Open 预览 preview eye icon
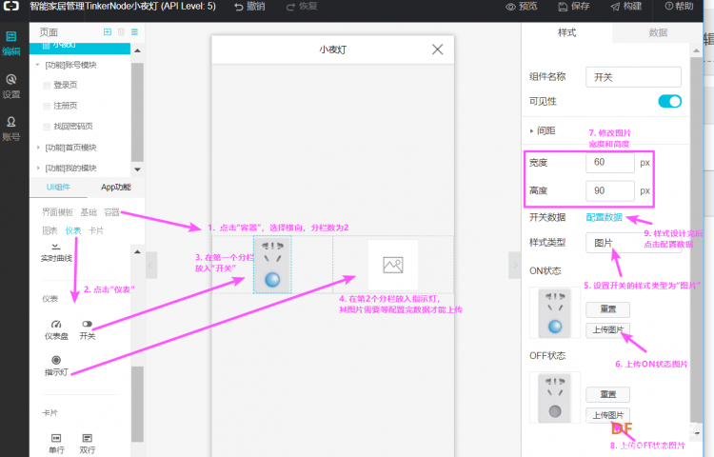This screenshot has width=714, height=457. click(511, 7)
